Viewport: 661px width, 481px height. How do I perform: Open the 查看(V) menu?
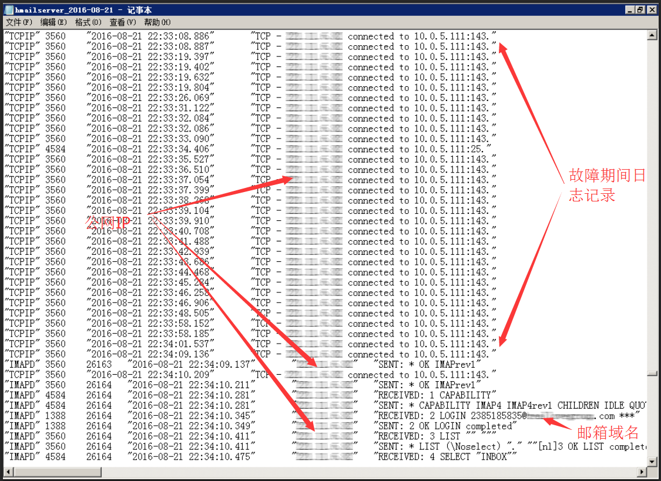pos(123,22)
